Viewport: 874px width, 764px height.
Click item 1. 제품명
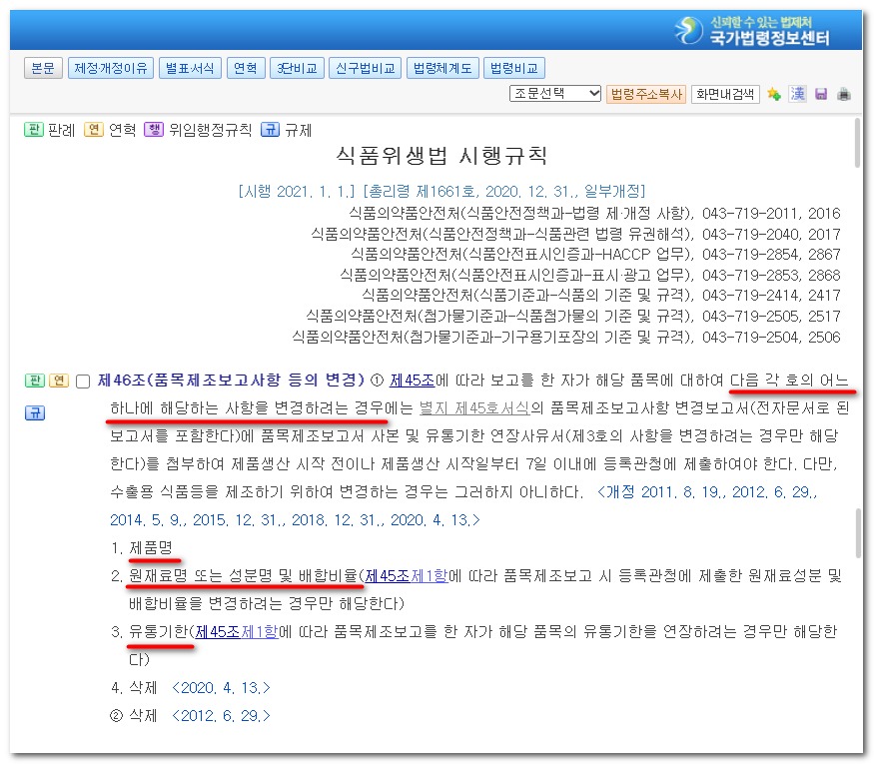[x=142, y=548]
